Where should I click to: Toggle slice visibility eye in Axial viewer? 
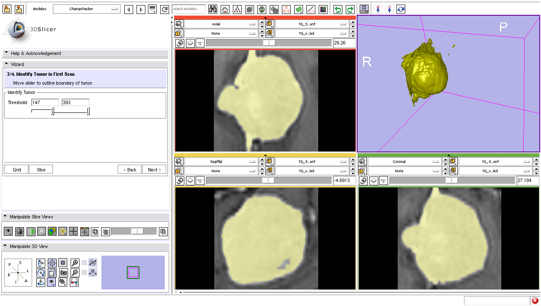click(190, 43)
